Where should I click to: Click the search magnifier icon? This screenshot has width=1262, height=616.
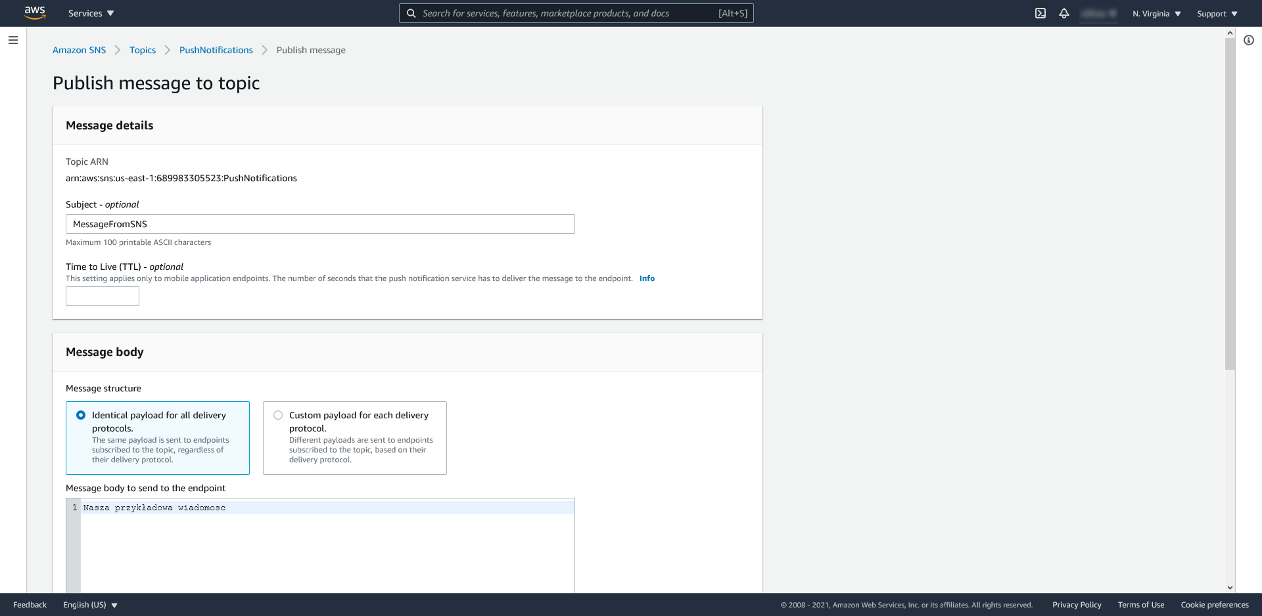point(411,13)
